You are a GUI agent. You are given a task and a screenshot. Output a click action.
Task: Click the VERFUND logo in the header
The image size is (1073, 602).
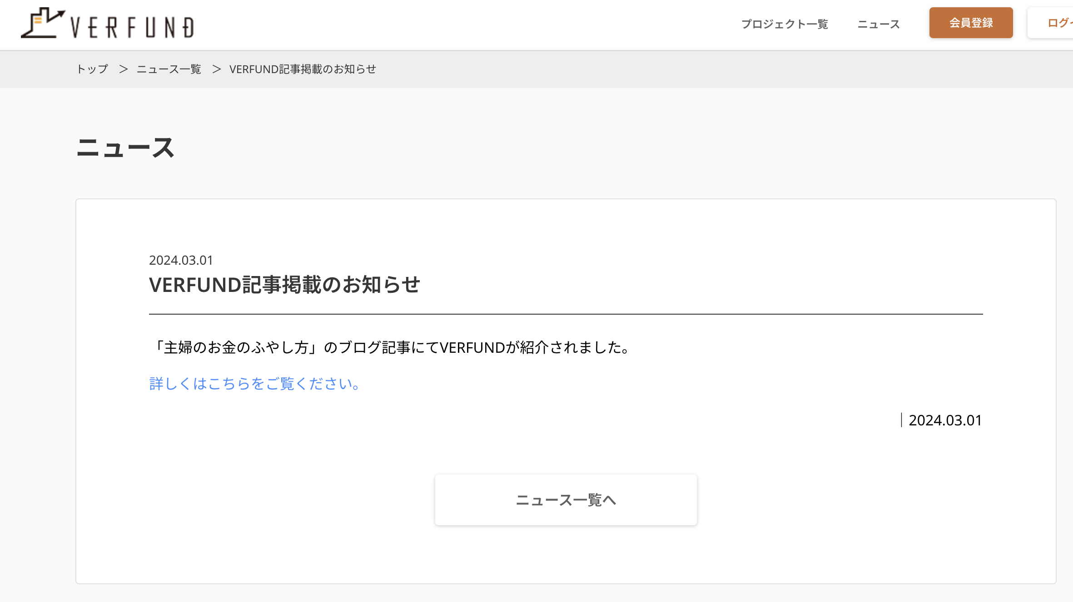tap(108, 23)
